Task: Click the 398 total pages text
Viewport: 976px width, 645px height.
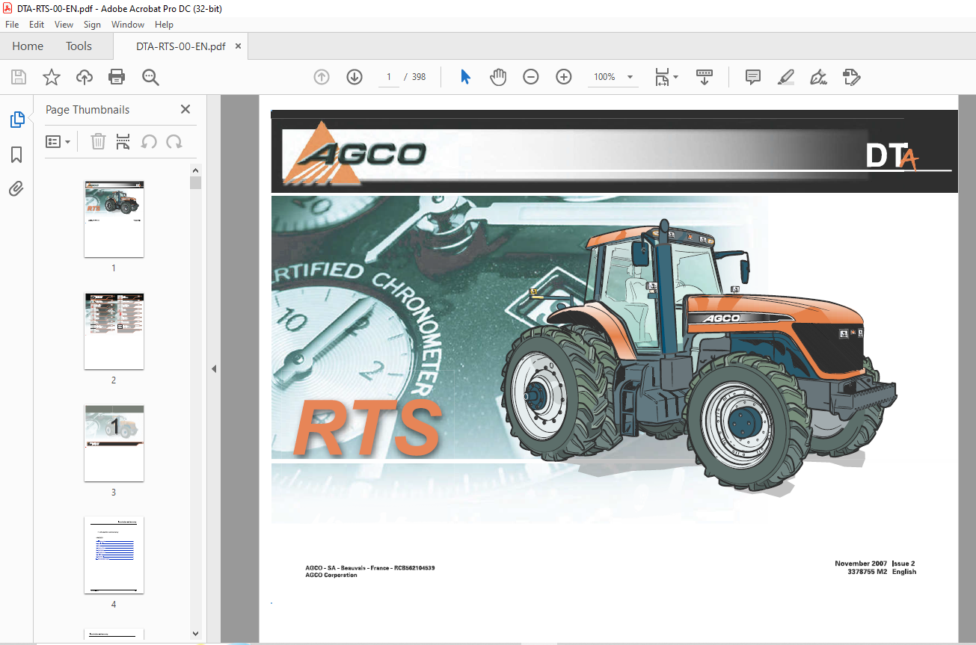Action: click(x=419, y=77)
